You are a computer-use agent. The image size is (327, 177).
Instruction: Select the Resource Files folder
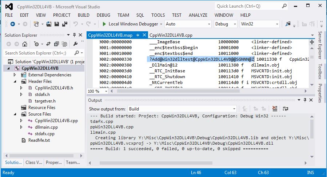coord(42,108)
